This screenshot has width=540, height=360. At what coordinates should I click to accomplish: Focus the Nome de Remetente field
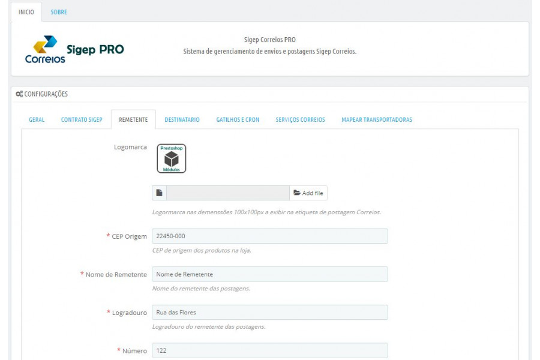point(270,274)
